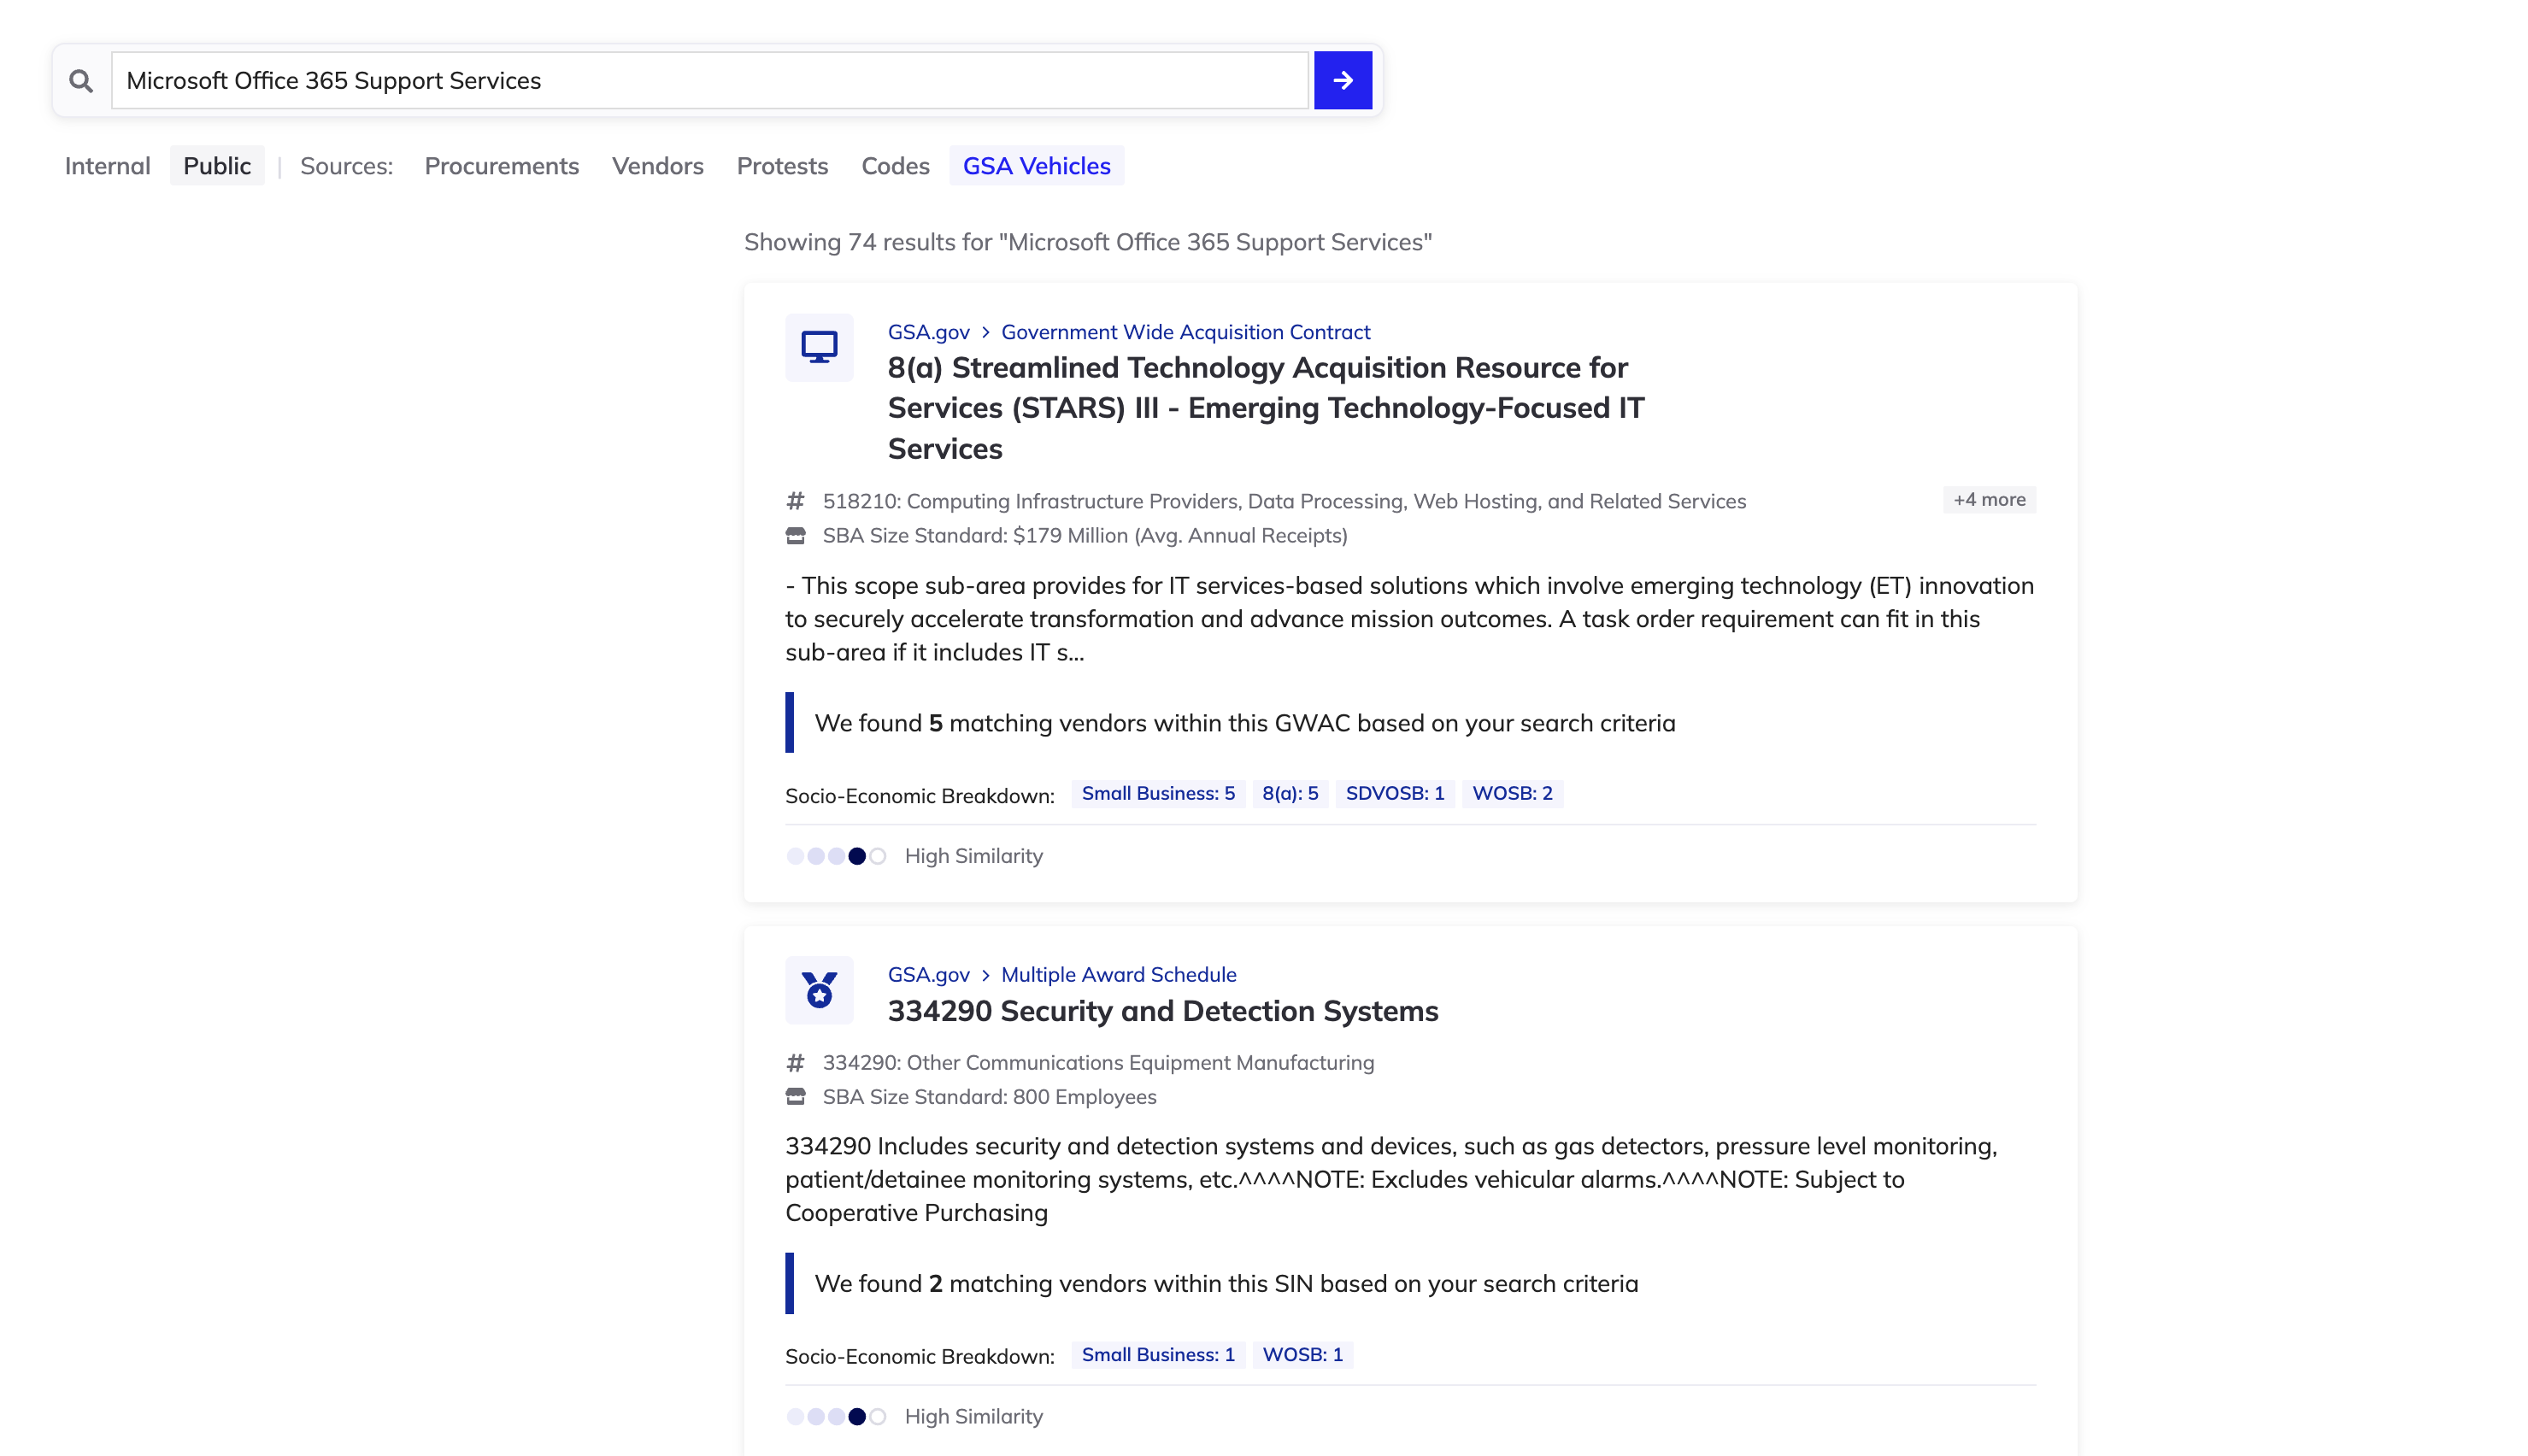Click 'SBA Size Standard: $179 Million' text
2528x1456 pixels.
(x=1085, y=536)
